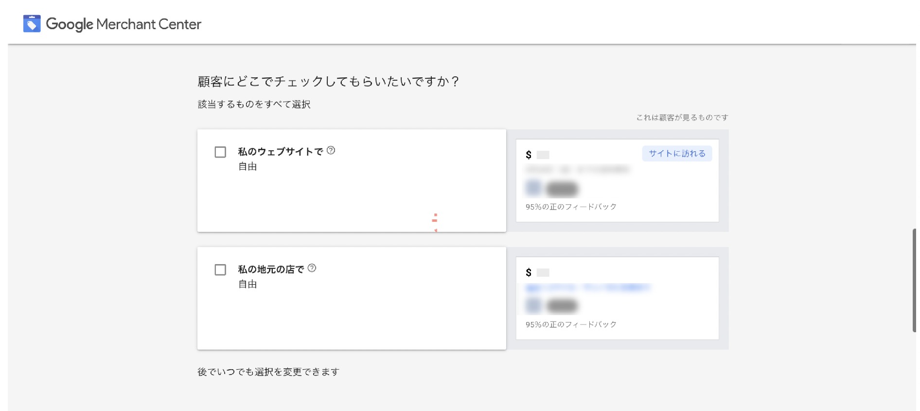Click the Google Merchant Center logo icon
920x411 pixels.
tap(32, 24)
